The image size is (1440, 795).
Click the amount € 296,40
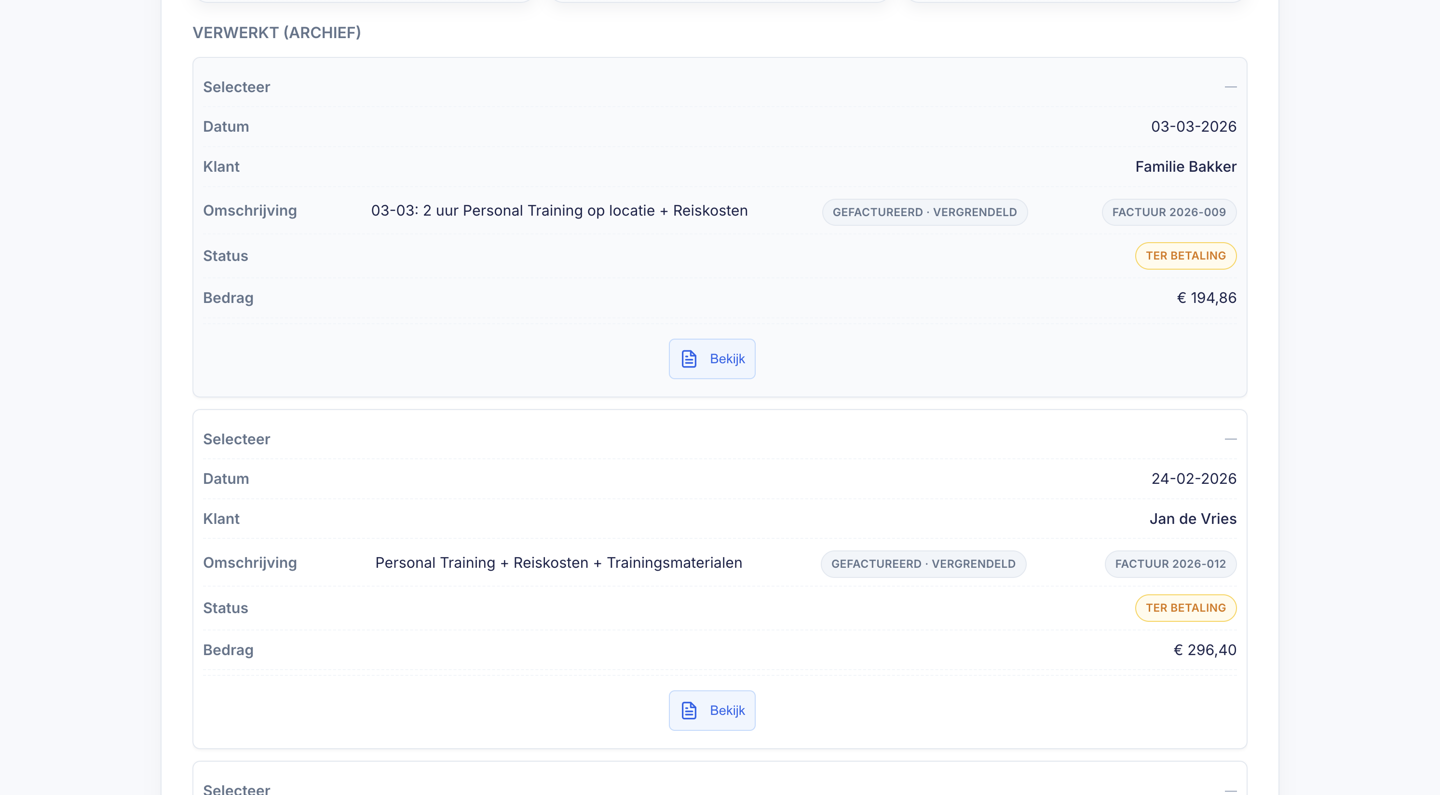click(x=1204, y=650)
